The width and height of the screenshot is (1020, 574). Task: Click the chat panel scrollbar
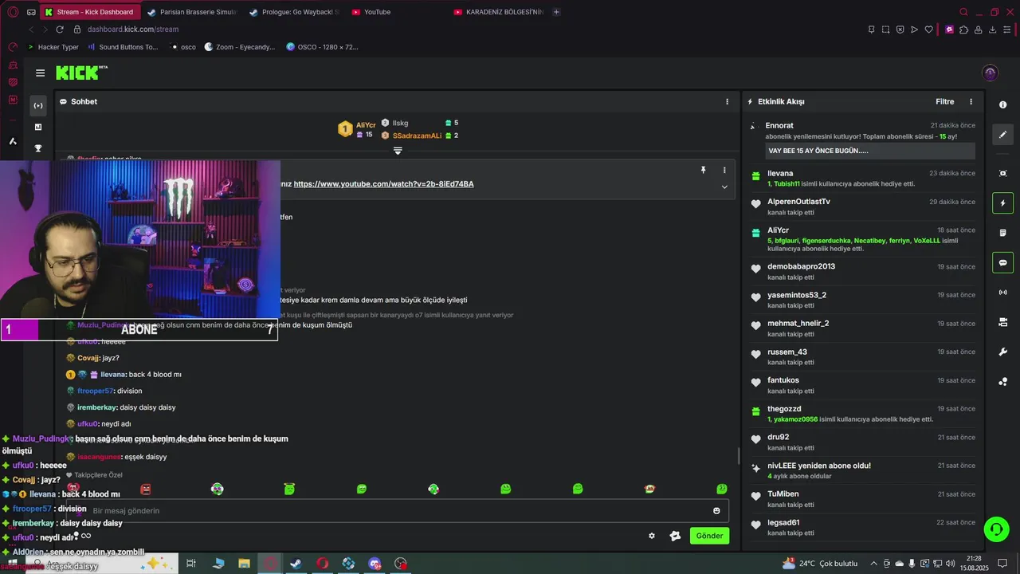click(x=738, y=456)
